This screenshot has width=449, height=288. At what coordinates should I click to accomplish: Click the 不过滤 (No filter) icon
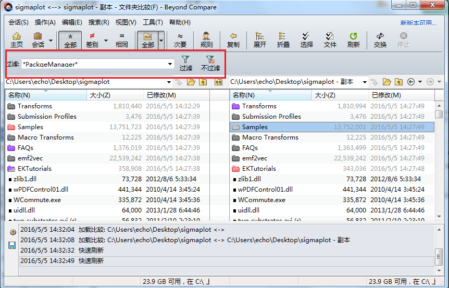click(x=210, y=64)
